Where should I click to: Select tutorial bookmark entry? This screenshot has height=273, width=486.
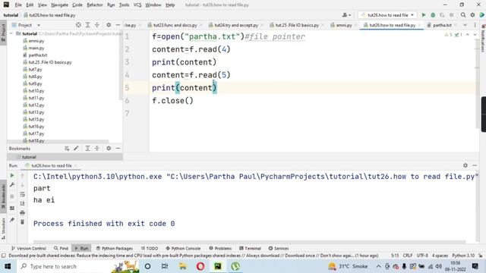(x=29, y=157)
